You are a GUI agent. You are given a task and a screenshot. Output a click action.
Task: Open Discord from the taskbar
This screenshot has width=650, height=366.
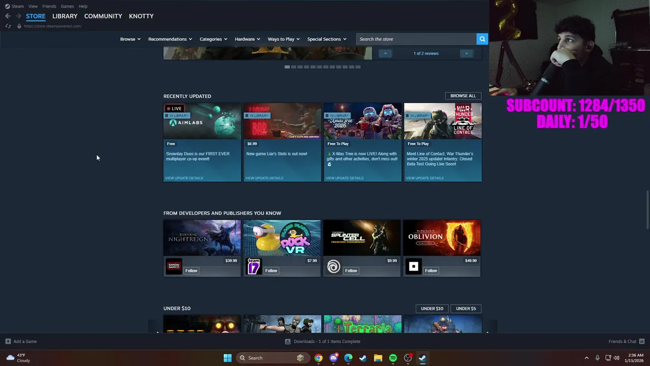click(333, 358)
